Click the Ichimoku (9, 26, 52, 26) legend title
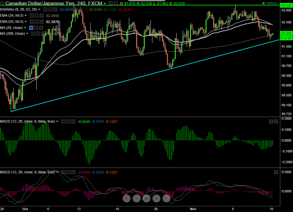 18,9
